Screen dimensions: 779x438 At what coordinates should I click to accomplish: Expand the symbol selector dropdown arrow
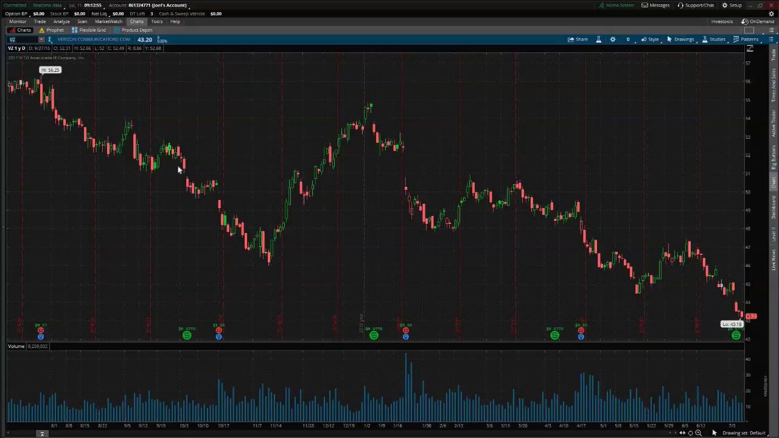[x=41, y=40]
